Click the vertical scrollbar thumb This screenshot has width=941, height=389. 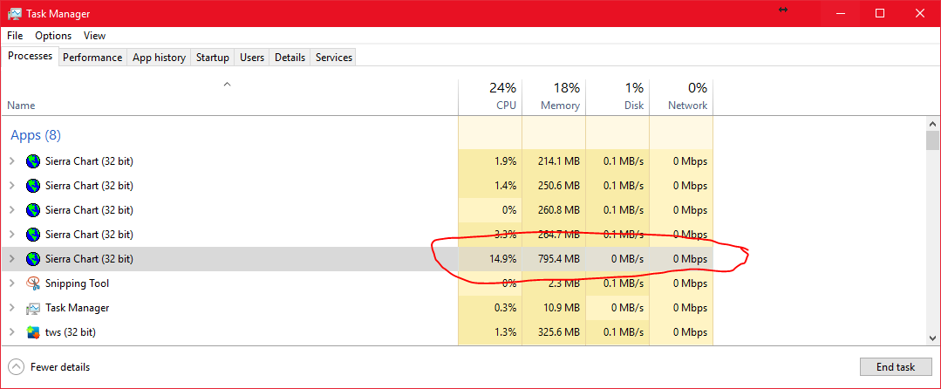(932, 140)
